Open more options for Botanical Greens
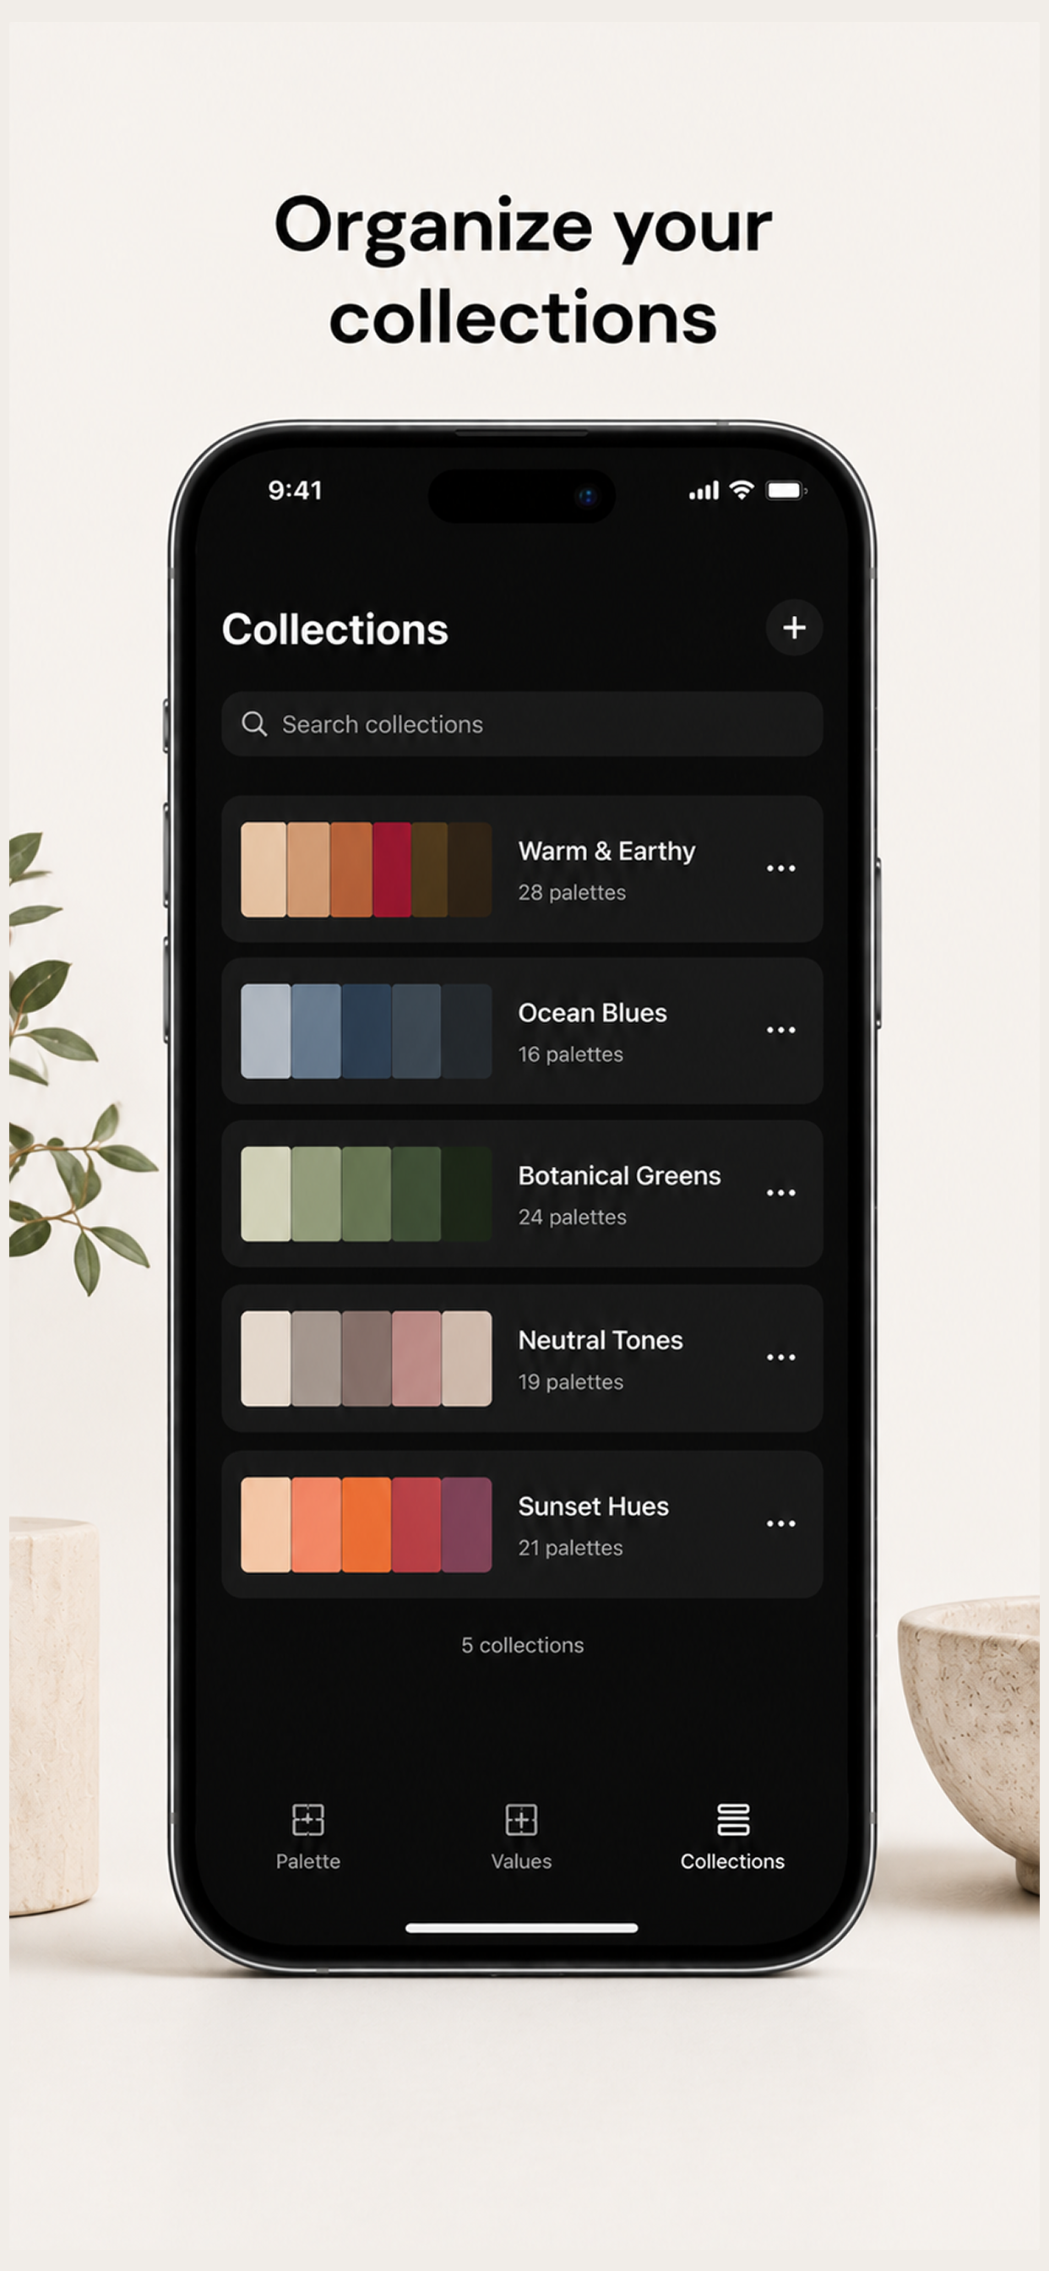The height and width of the screenshot is (2271, 1049). pyautogui.click(x=781, y=1193)
